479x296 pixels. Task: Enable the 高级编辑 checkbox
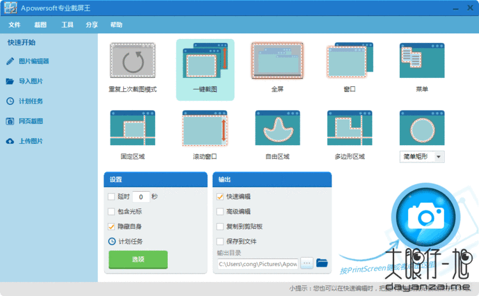click(220, 212)
